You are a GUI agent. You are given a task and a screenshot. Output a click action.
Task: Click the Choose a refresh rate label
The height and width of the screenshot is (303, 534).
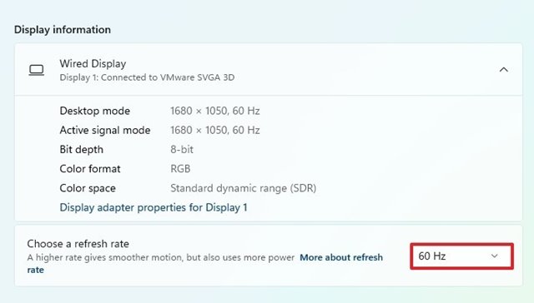[78, 244]
